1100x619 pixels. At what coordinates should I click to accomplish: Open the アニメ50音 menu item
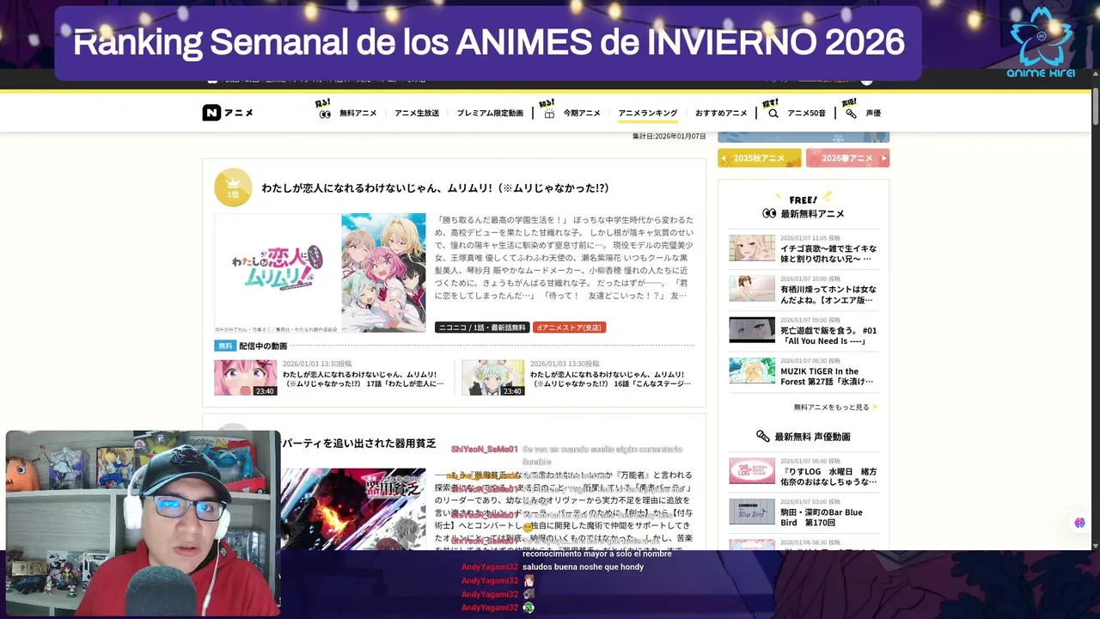pyautogui.click(x=806, y=113)
